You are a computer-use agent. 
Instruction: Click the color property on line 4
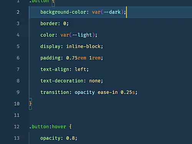tap(48, 35)
